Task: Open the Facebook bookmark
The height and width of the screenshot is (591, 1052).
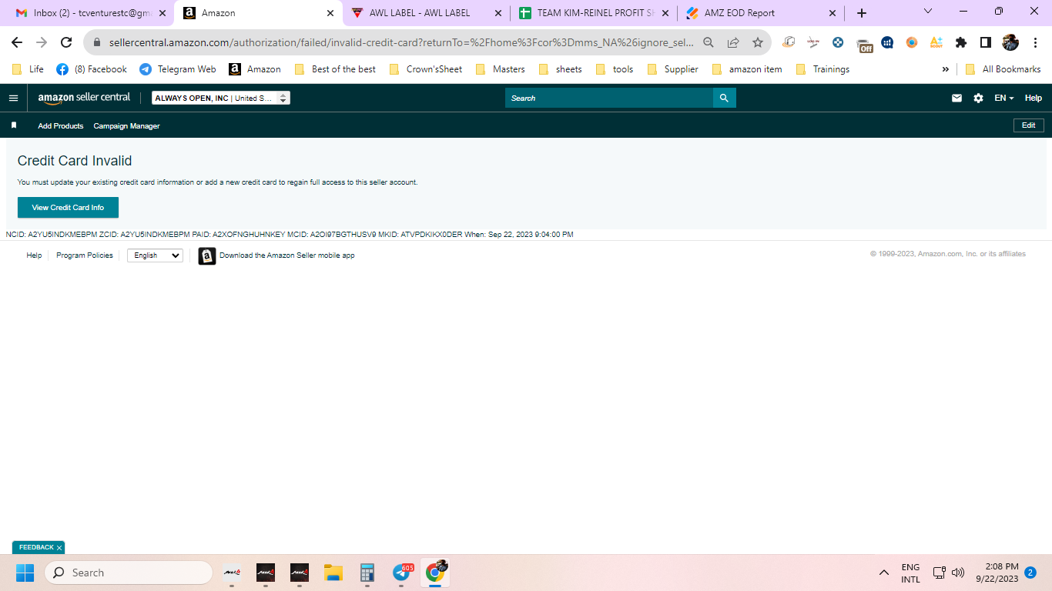Action: tap(92, 69)
